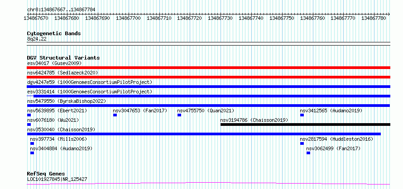Click the small blue marker under nsv4755750
Viewport: 403px width, 189px height.
click(179, 115)
